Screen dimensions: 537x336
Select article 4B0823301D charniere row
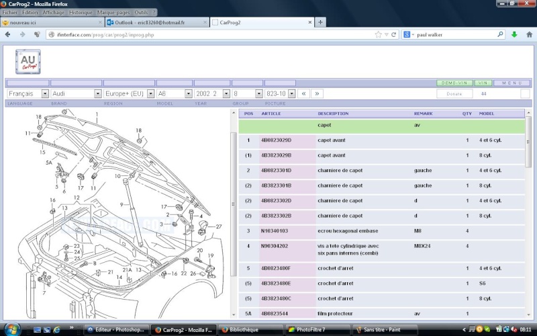coord(381,171)
